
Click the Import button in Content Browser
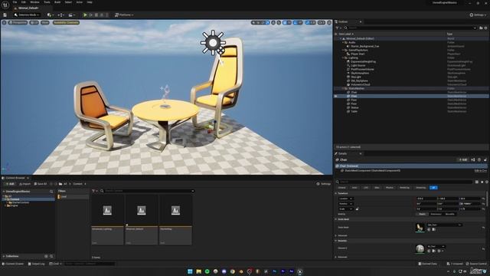[x=24, y=184]
